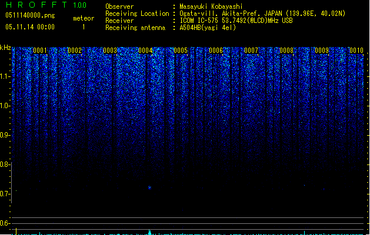Click the date stamp 05.11.14 00:00
This screenshot has height=235, width=370.
tap(30, 27)
